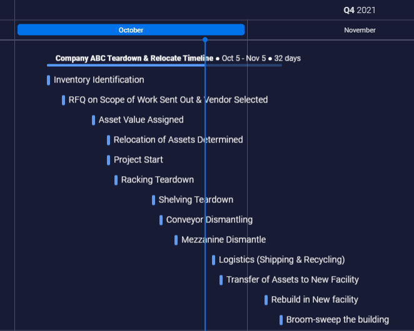Viewport: 414px width, 331px height.
Task: Open RFQ on Scope of Work task
Action: pos(168,100)
